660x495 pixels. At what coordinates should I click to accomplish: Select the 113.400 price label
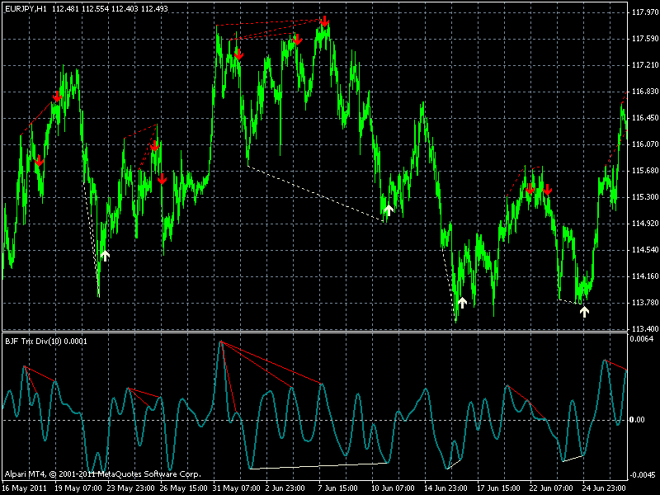[x=644, y=328]
